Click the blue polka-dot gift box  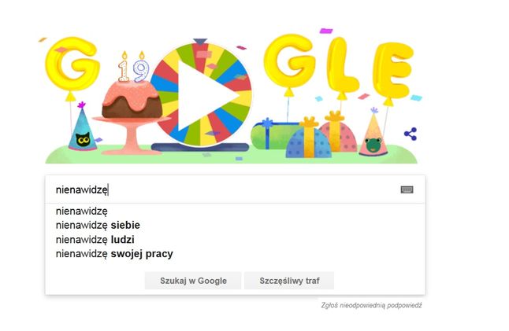pos(308,142)
